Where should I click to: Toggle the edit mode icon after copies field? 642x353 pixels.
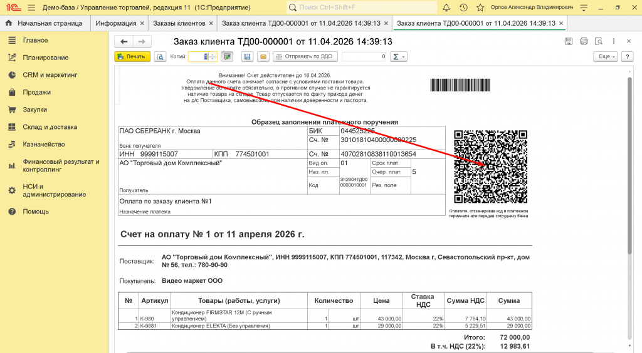227,56
